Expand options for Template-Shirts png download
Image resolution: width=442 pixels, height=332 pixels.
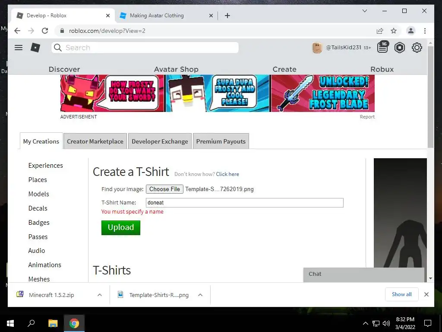(200, 295)
